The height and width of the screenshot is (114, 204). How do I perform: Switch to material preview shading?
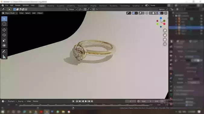coord(156,13)
